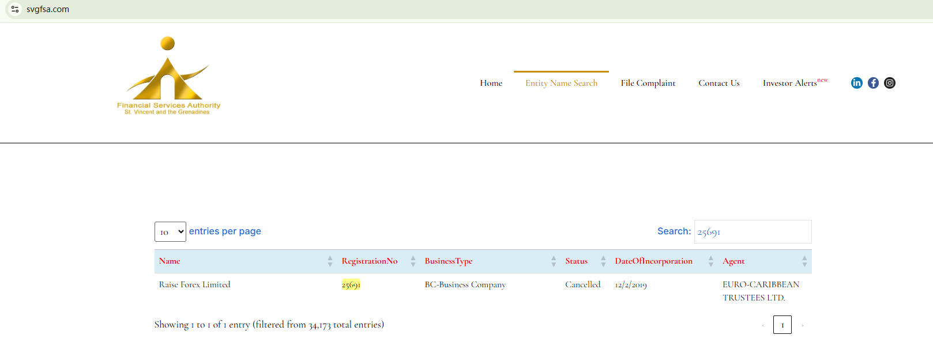Click the DateOfIncorporation header text
933x350 pixels.
click(653, 261)
